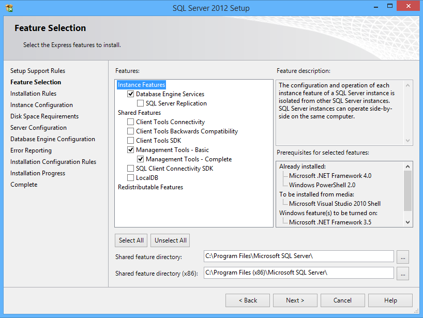Open Setup Support Rules step

point(38,71)
